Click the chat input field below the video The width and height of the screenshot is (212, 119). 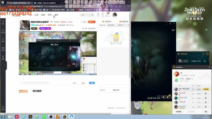point(35,83)
